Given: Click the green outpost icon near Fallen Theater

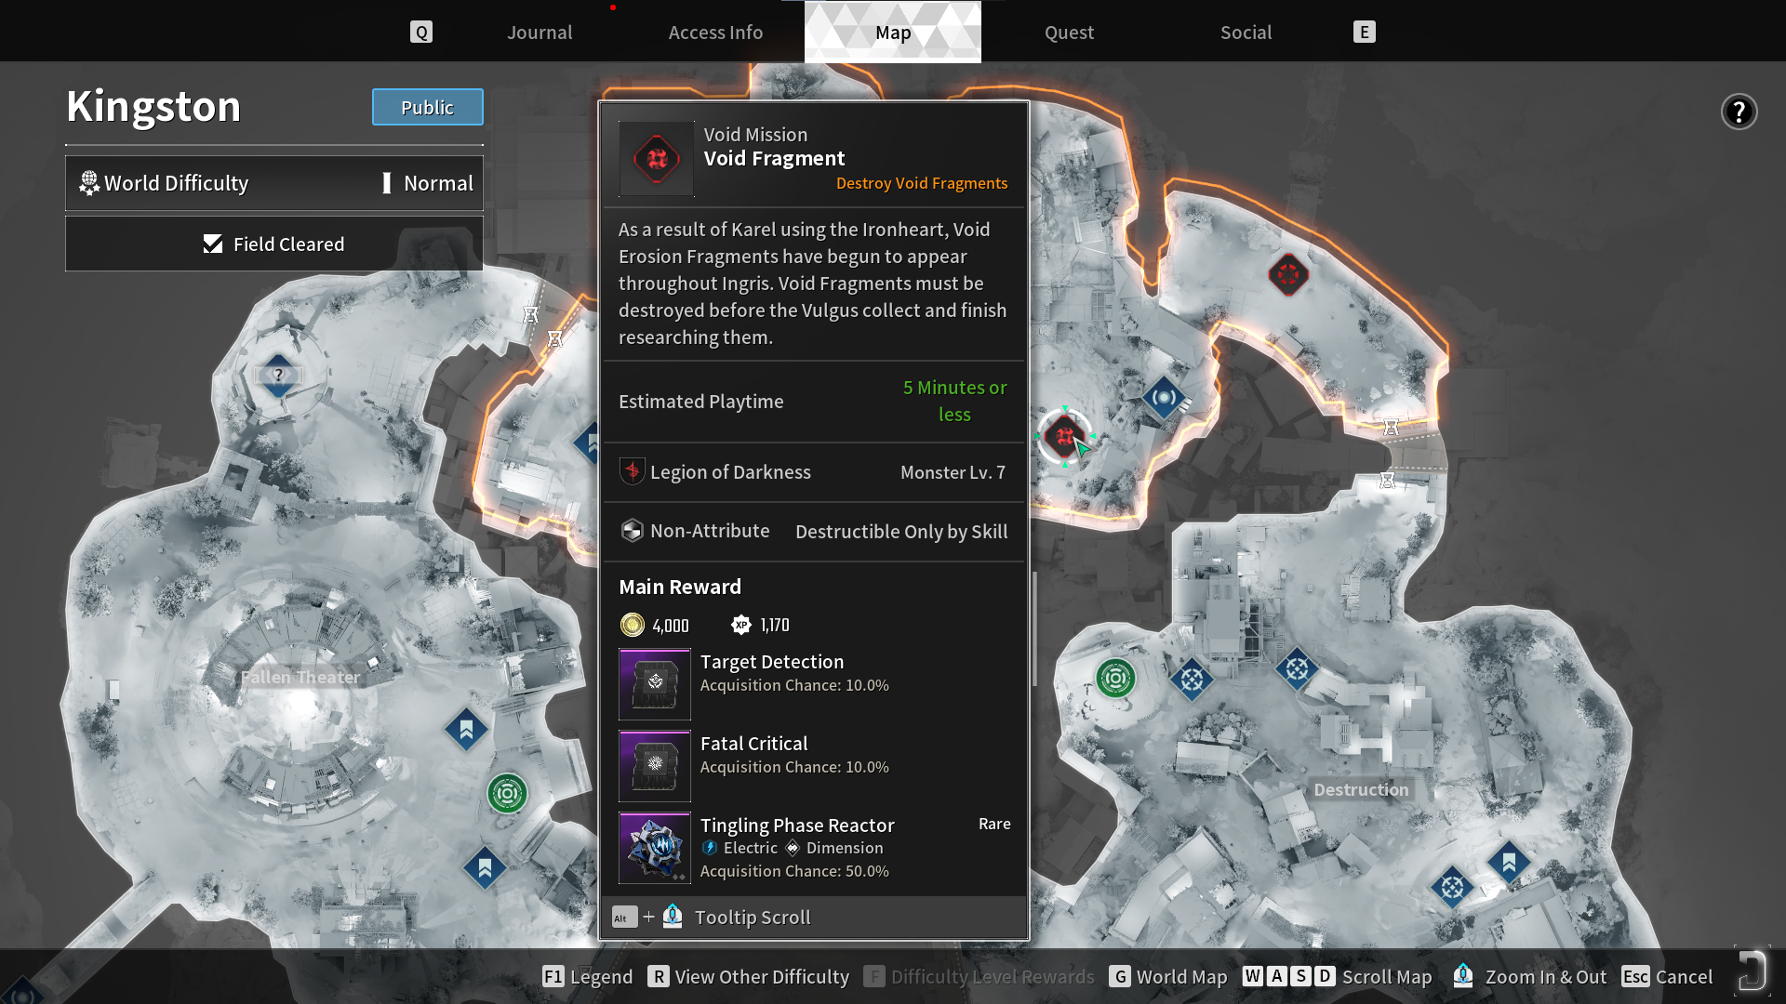Looking at the screenshot, I should click(x=507, y=793).
